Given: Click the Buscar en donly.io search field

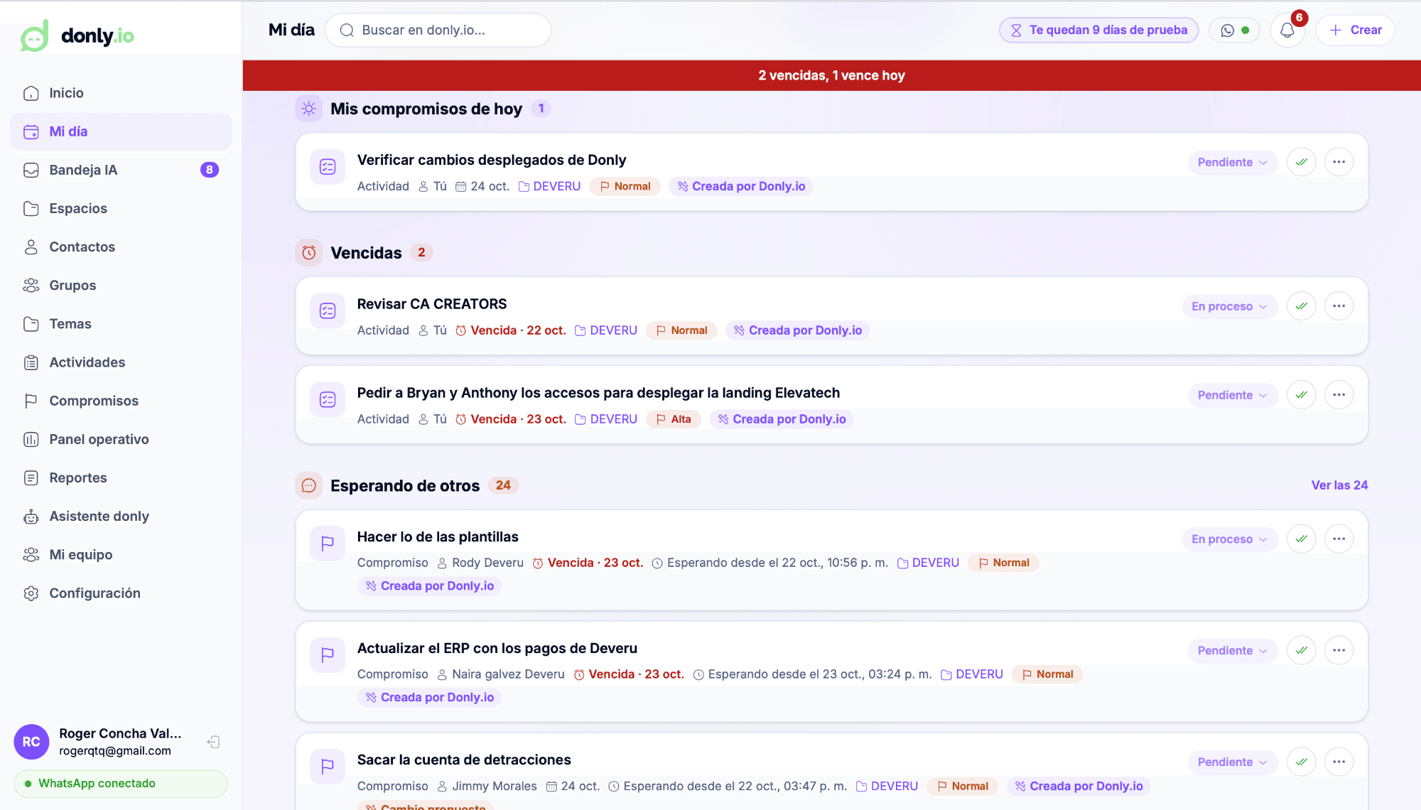Looking at the screenshot, I should 438,30.
